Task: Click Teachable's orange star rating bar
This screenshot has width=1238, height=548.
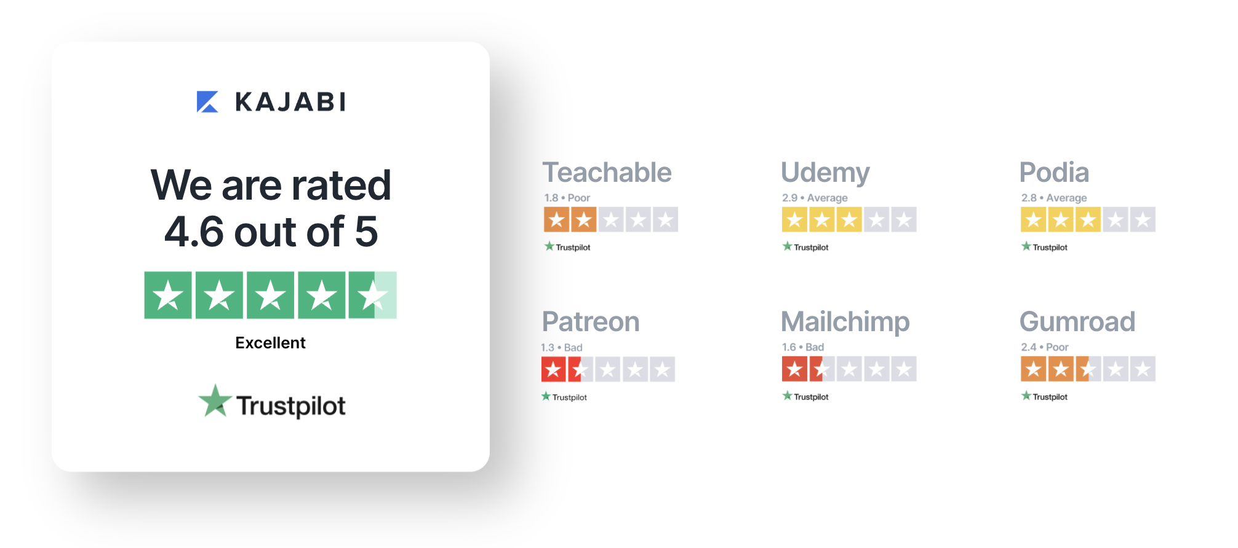Action: coord(611,219)
